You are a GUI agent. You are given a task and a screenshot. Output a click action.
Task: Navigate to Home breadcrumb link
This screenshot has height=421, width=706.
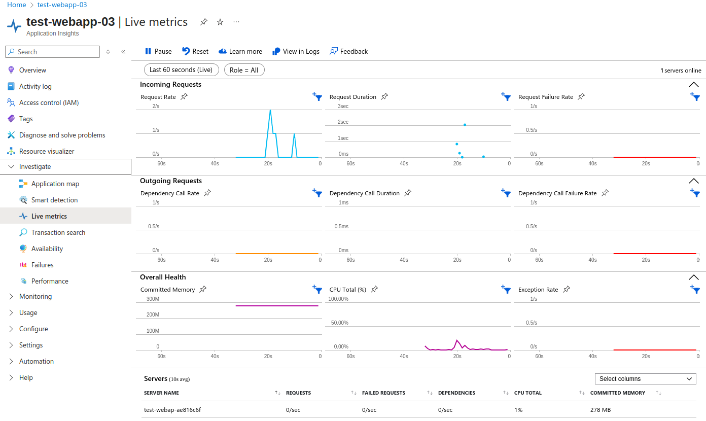[x=16, y=5]
